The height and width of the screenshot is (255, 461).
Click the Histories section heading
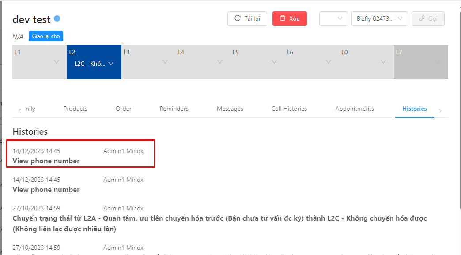30,131
